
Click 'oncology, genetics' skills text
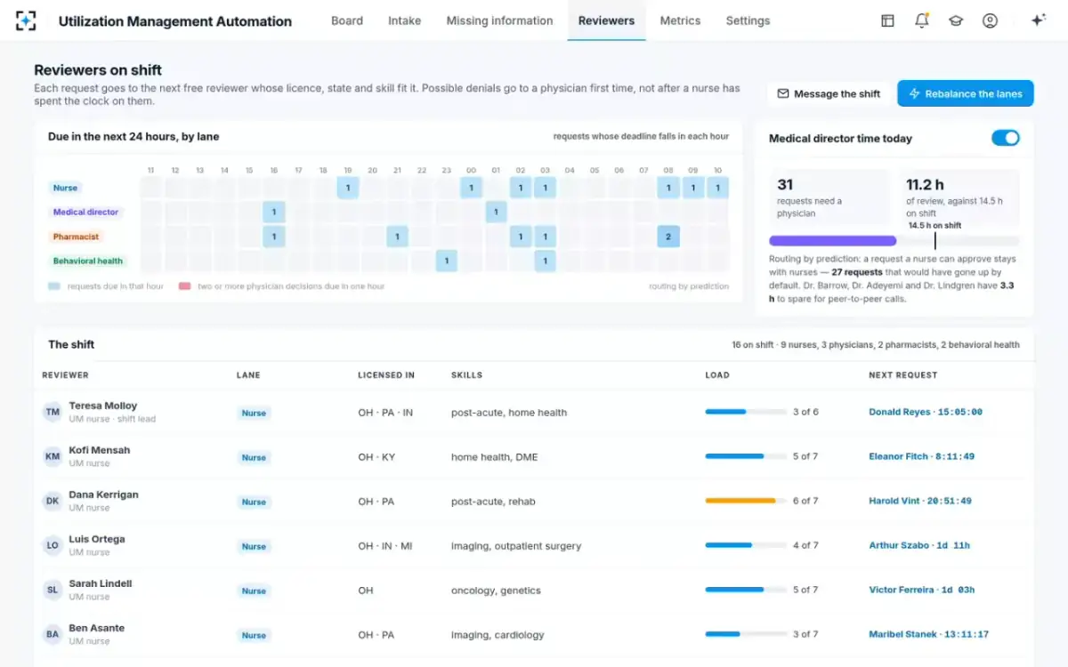coord(496,591)
